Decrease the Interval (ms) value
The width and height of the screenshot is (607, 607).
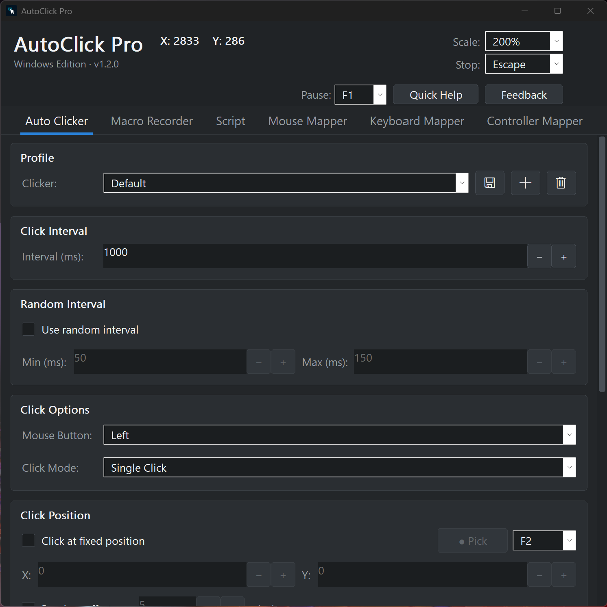[x=539, y=256]
